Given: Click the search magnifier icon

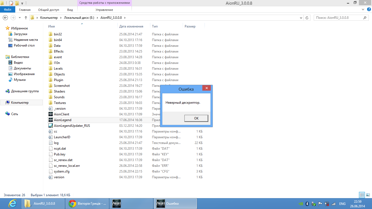Looking at the screenshot, I should pos(365,18).
